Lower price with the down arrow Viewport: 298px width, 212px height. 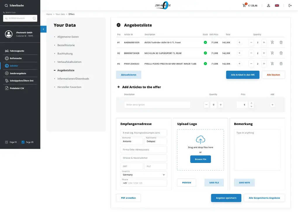252,106
